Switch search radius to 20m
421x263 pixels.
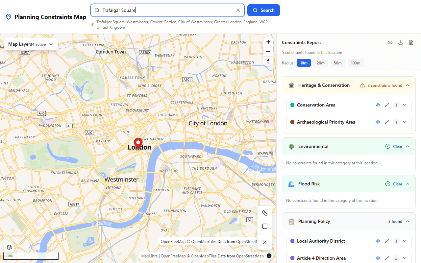321,63
